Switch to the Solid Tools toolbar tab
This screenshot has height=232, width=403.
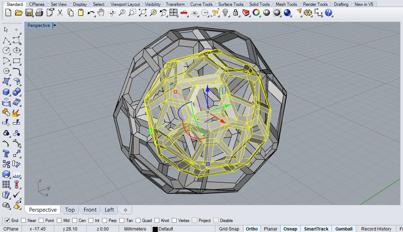point(259,4)
